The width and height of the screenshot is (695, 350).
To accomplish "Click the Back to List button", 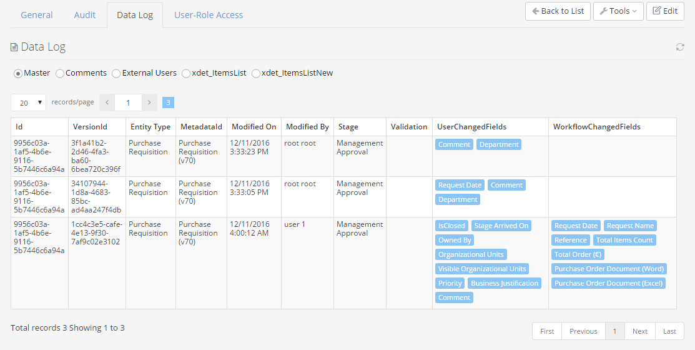I will (558, 11).
